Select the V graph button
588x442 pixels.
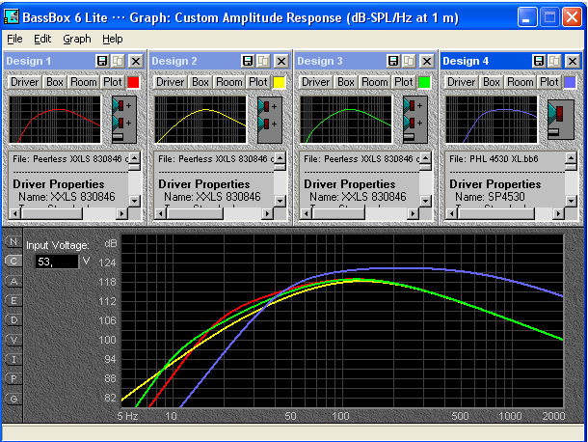point(13,340)
